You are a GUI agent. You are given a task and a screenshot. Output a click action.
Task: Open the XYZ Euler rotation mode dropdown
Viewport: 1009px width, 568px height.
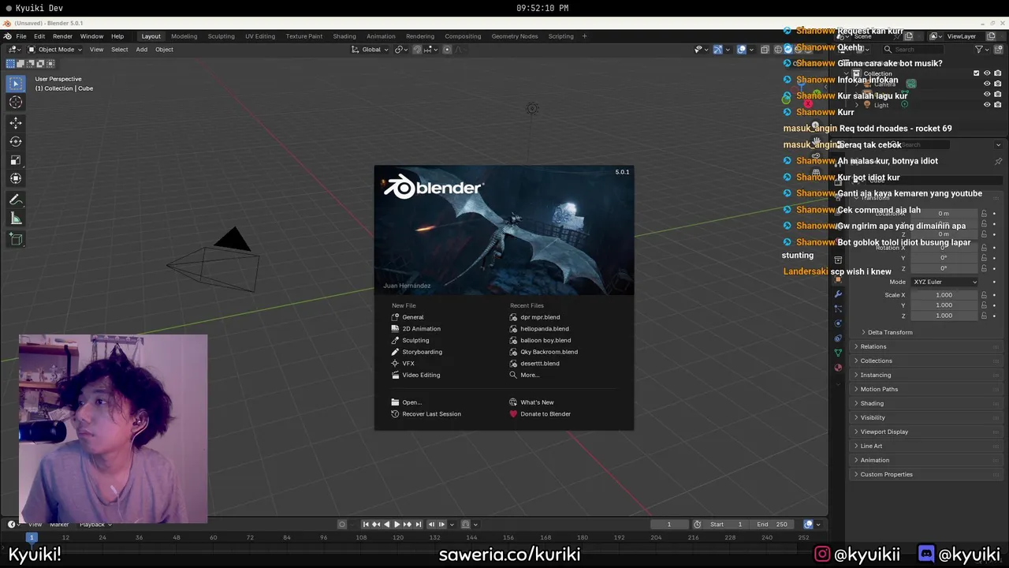point(944,282)
